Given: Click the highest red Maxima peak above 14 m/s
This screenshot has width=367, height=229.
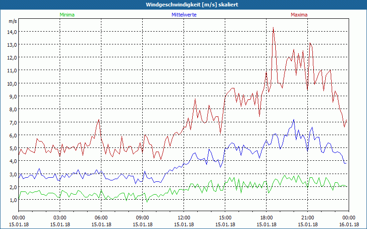Looking at the screenshot, I should [x=273, y=28].
